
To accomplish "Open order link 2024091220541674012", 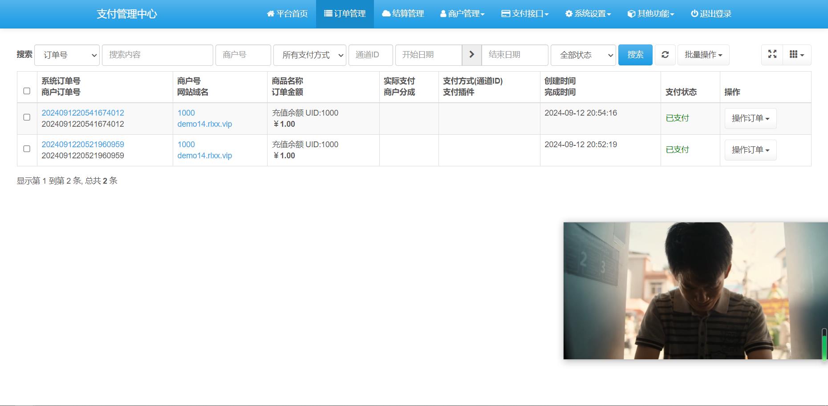I will (x=83, y=113).
